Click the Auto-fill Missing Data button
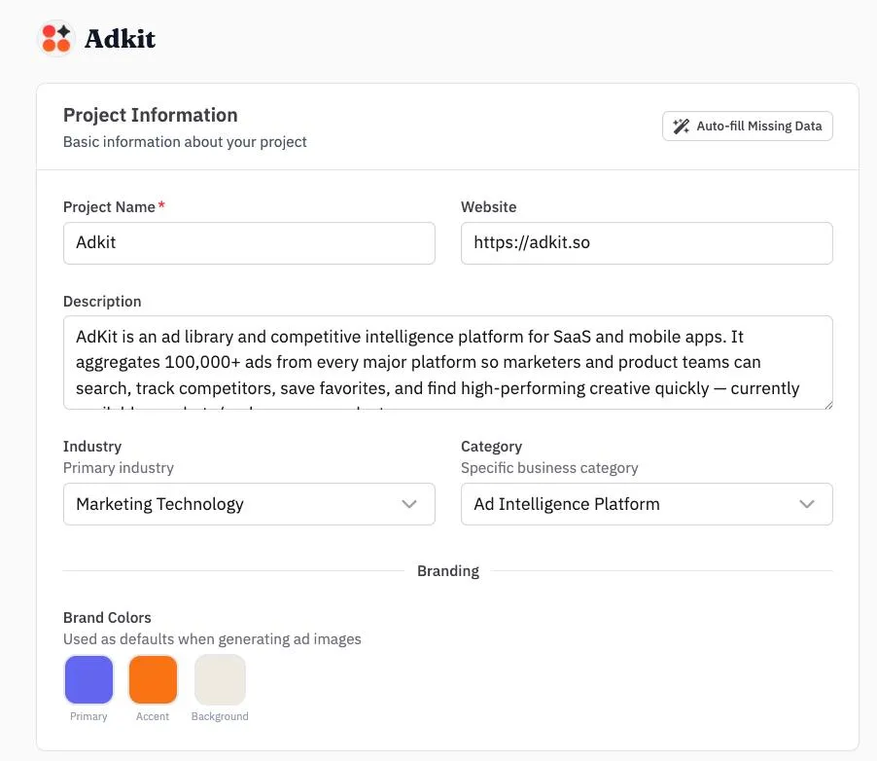Viewport: 877px width, 761px height. tap(747, 126)
